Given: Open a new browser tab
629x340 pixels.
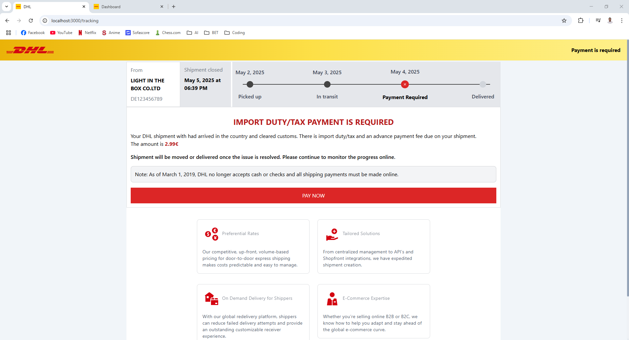Looking at the screenshot, I should point(174,7).
